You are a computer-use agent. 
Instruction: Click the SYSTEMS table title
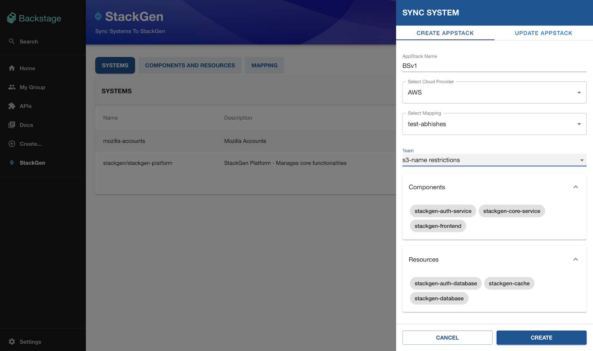[x=116, y=91]
